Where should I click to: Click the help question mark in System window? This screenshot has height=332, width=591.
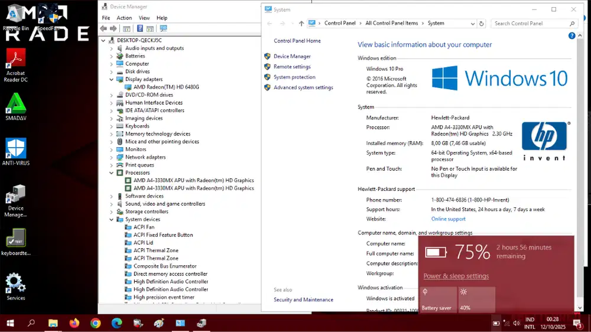(x=571, y=36)
